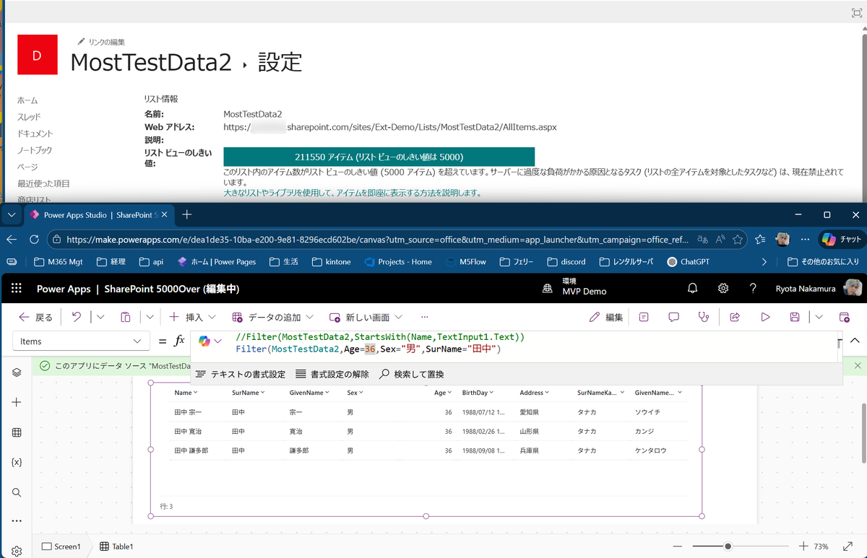Open the M365 Mgt bookmark folder
The height and width of the screenshot is (558, 867).
58,262
